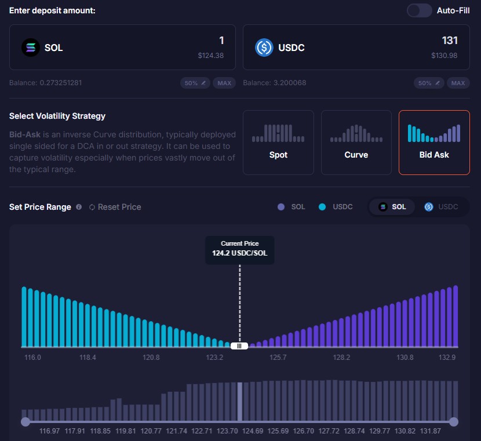Click the Curve distribution bar chart icon
This screenshot has height=441, width=481.
[356, 133]
